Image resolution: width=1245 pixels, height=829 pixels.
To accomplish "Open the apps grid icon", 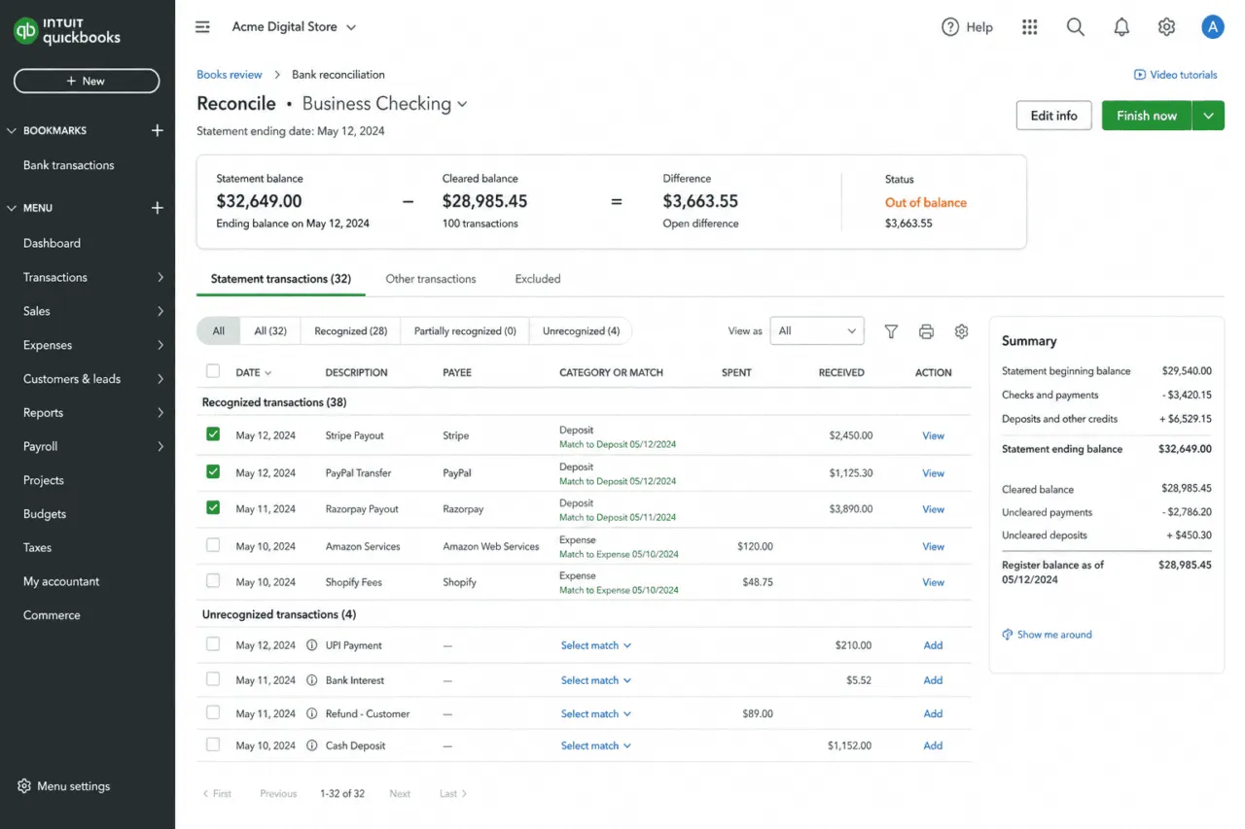I will pyautogui.click(x=1030, y=27).
